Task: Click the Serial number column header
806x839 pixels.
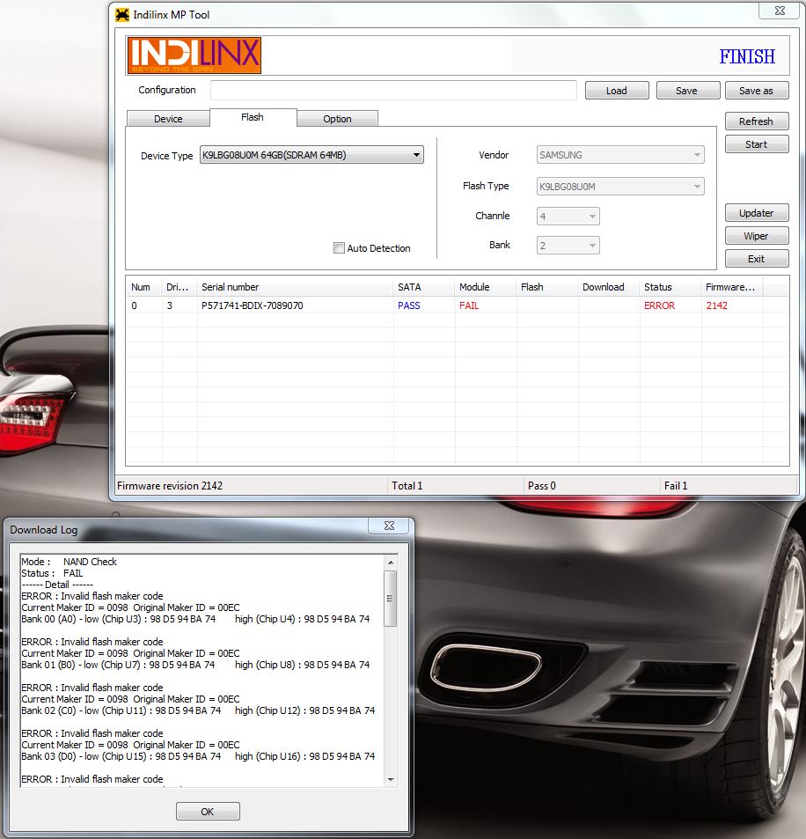Action: [x=295, y=287]
